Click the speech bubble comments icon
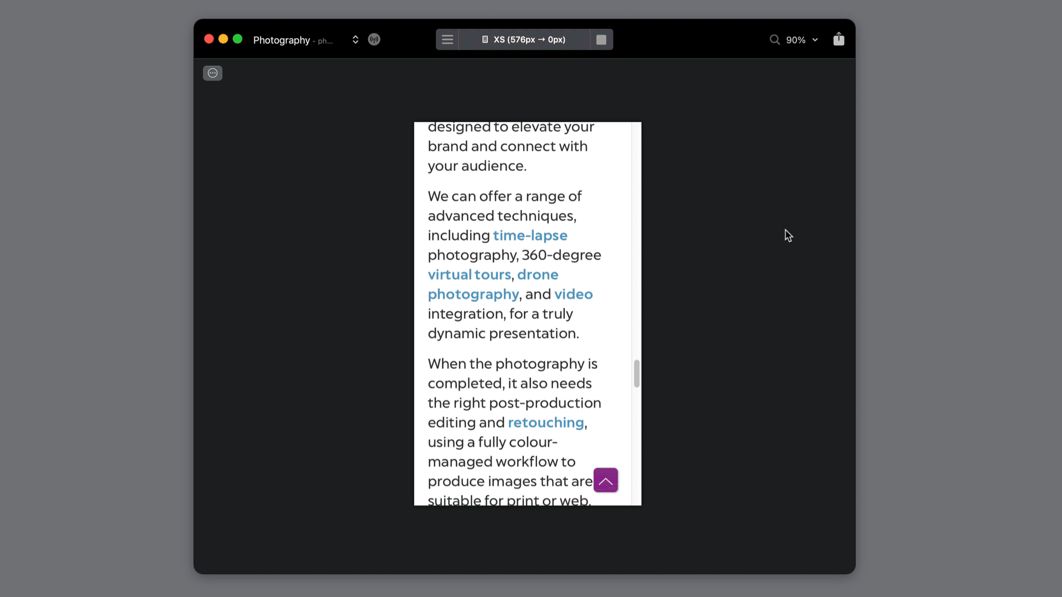Image resolution: width=1062 pixels, height=597 pixels. [x=213, y=74]
